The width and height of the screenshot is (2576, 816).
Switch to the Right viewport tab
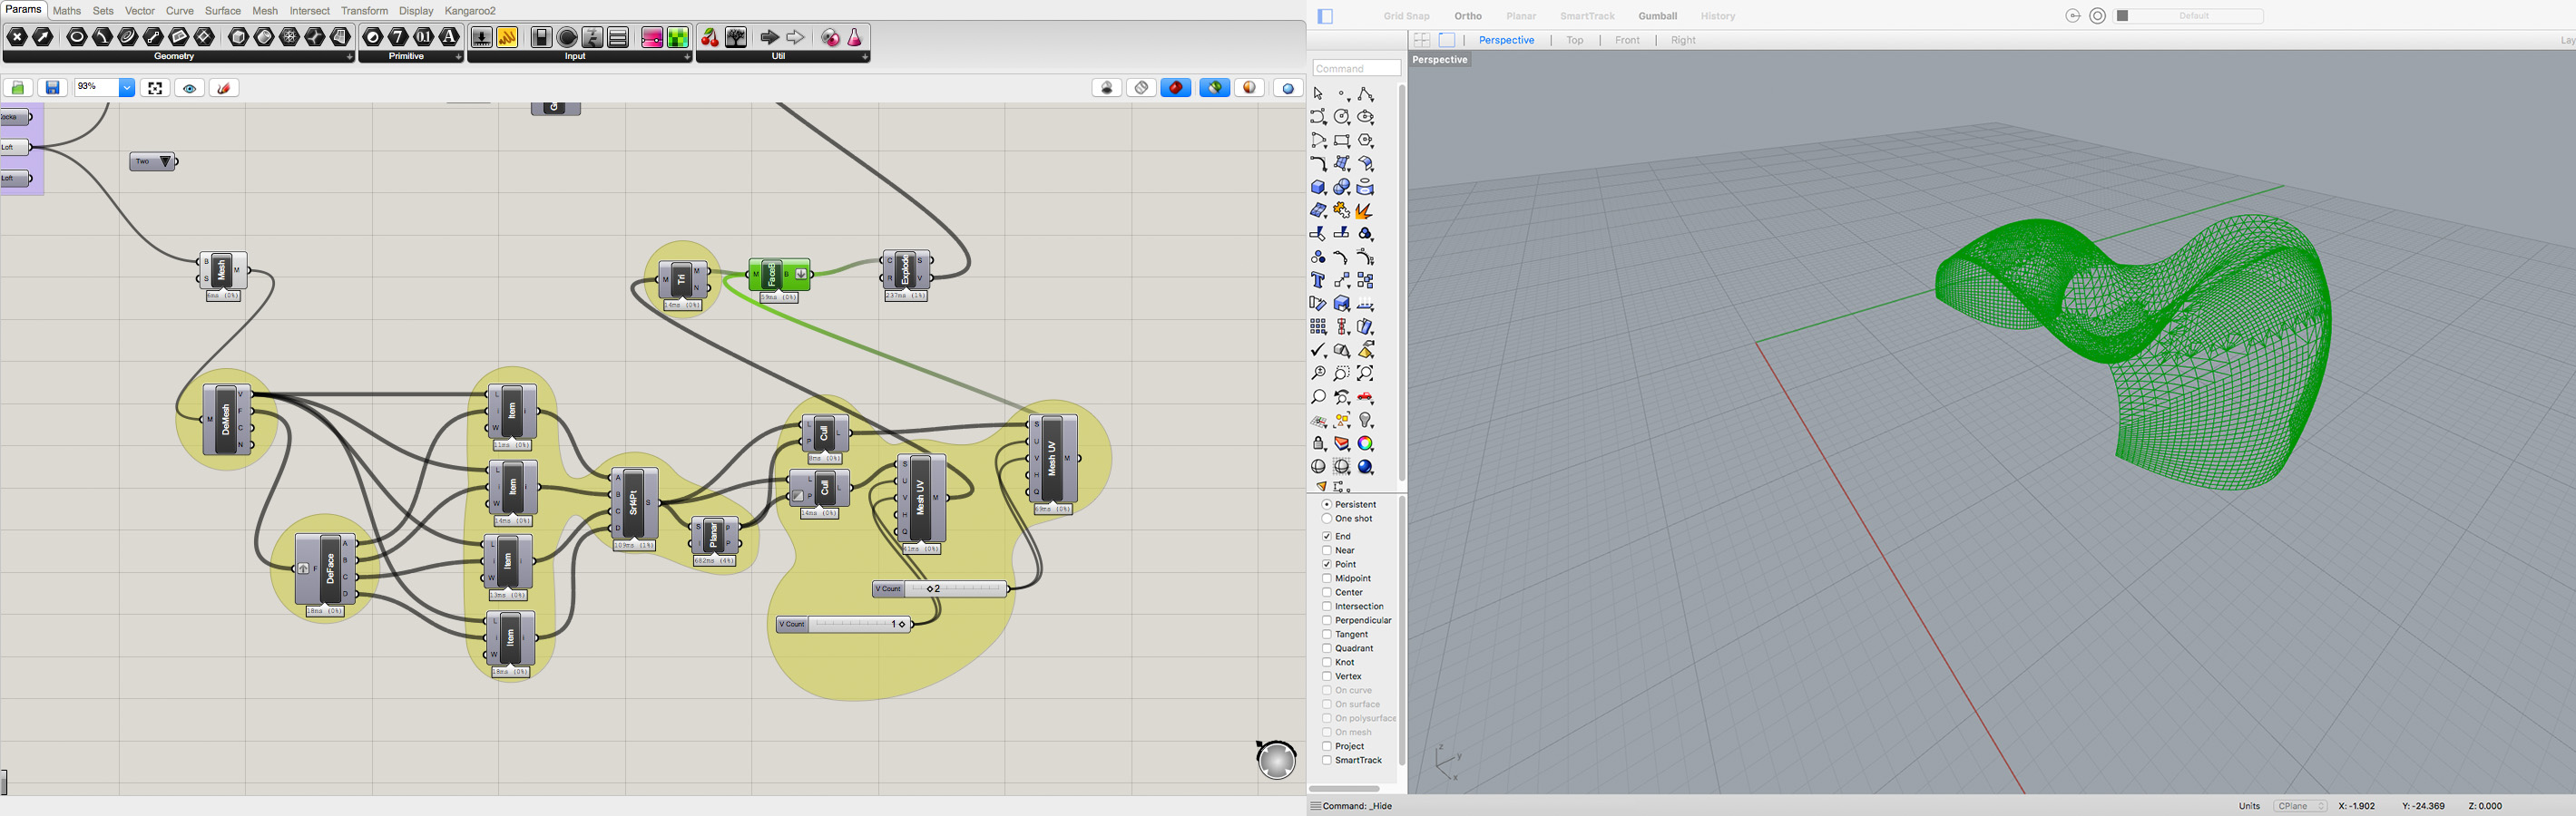pos(1683,40)
